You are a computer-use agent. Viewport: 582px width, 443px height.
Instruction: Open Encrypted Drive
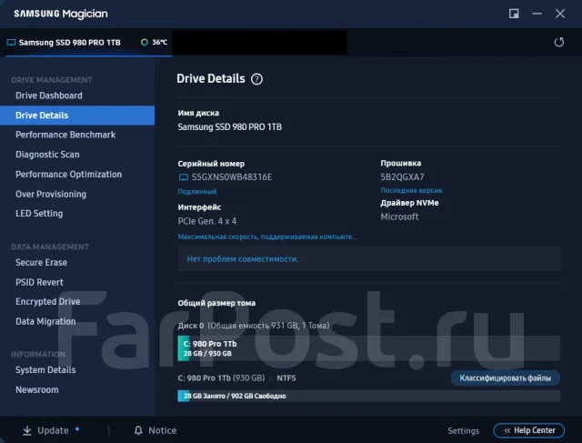pyautogui.click(x=48, y=301)
